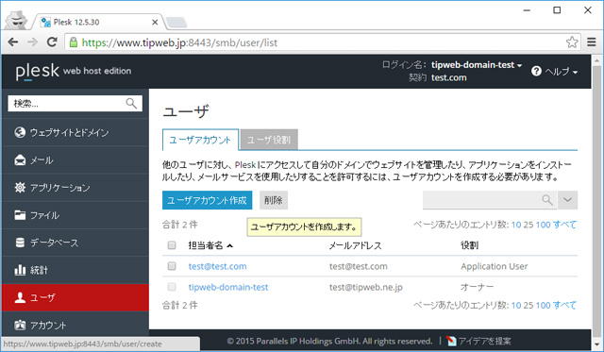This screenshot has height=352, width=604.
Task: Open 統計 section in sidebar
Action: [x=75, y=270]
